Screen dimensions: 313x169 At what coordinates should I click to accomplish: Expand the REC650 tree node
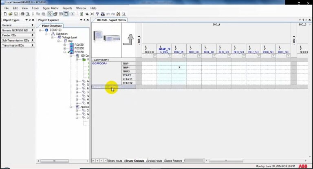tap(65, 48)
